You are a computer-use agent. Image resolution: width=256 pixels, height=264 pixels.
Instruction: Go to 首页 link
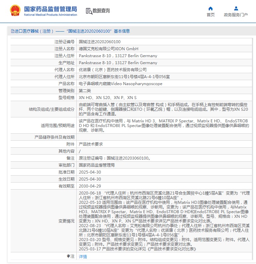[x=211, y=15]
